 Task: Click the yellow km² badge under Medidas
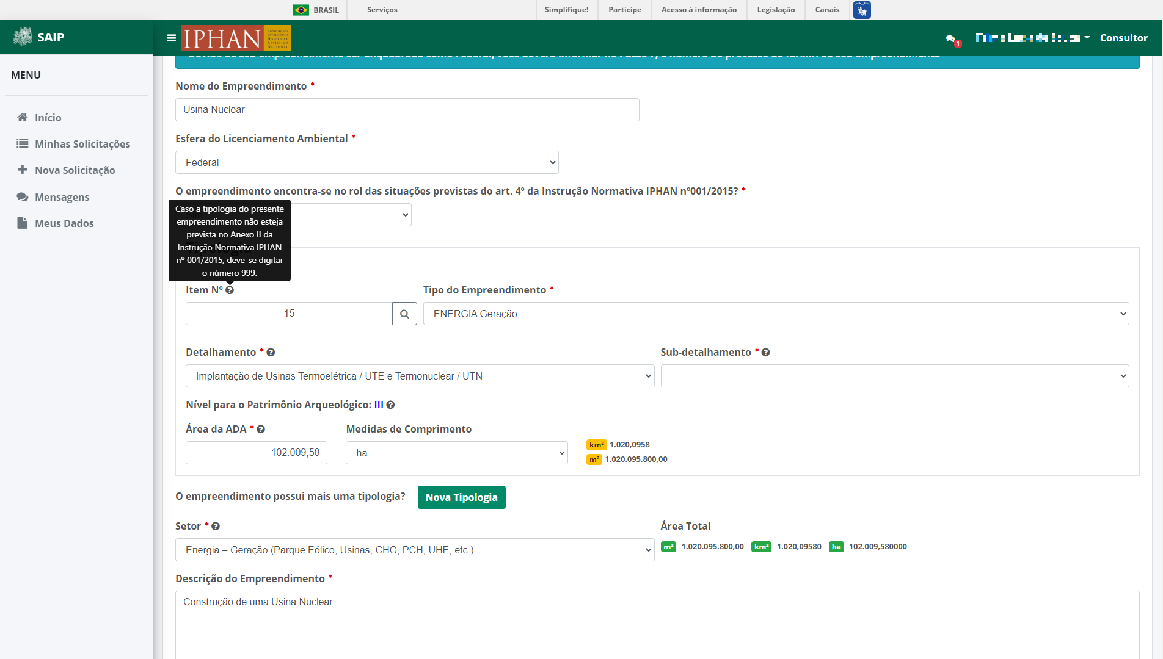coord(596,444)
